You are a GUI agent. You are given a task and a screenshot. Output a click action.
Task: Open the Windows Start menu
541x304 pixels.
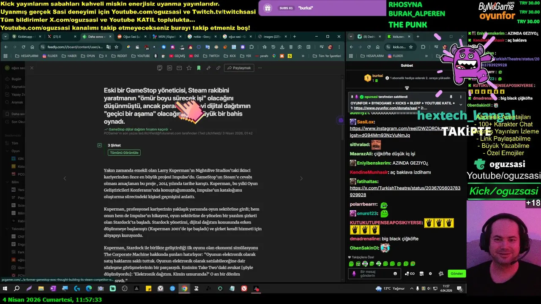coord(5,289)
